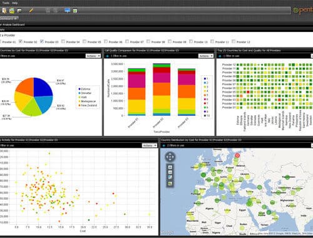Screen dimensions: 313x238
Task: Click the map zoom out button
Action: (x=170, y=172)
